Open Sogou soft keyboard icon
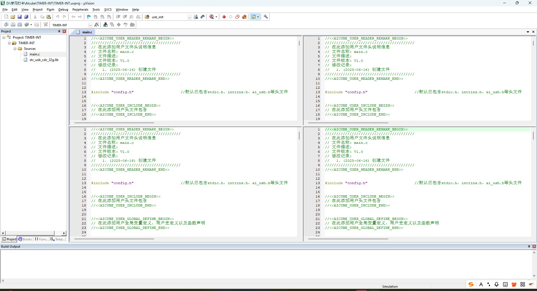537x291 pixels. pos(505,284)
